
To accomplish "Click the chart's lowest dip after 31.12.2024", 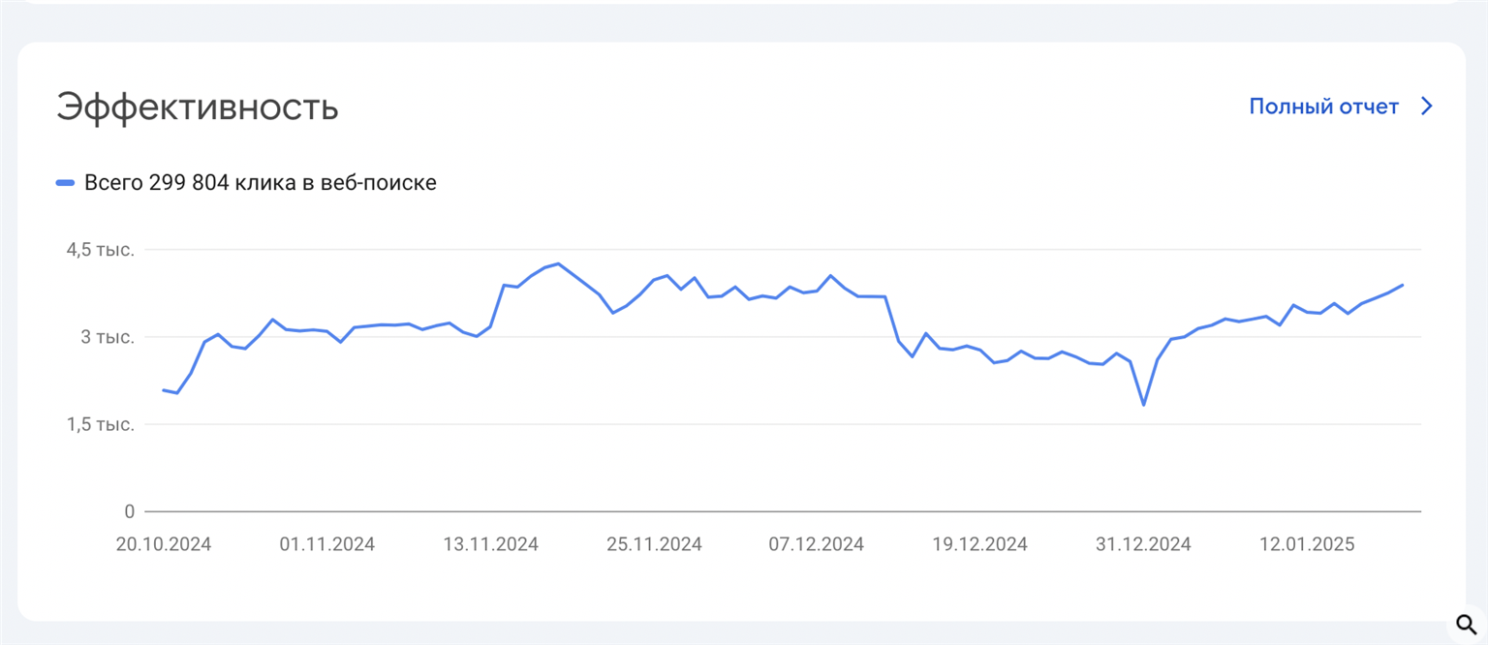I will [1144, 405].
